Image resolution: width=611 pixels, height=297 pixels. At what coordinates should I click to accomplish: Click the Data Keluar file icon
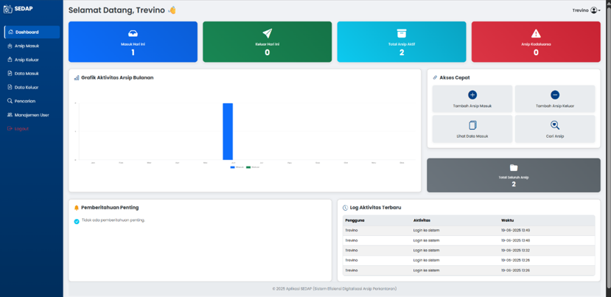[x=10, y=87]
